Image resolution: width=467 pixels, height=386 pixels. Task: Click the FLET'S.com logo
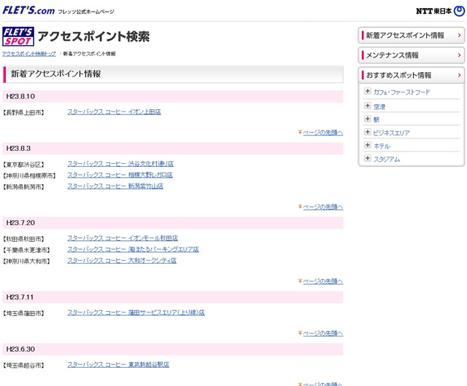pyautogui.click(x=28, y=10)
